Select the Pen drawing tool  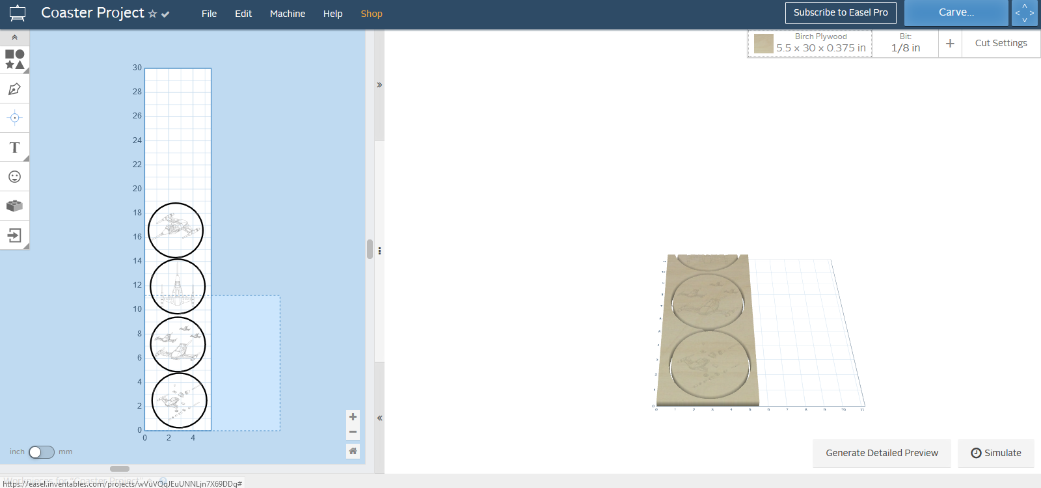[14, 88]
